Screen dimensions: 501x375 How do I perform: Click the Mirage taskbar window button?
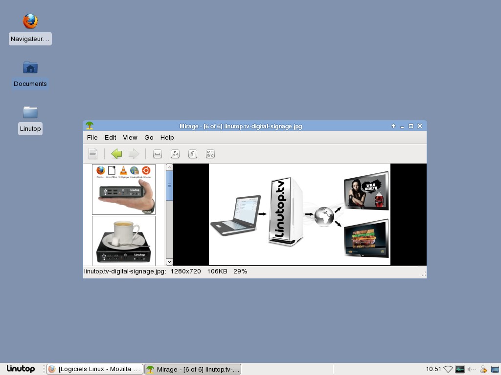193,369
